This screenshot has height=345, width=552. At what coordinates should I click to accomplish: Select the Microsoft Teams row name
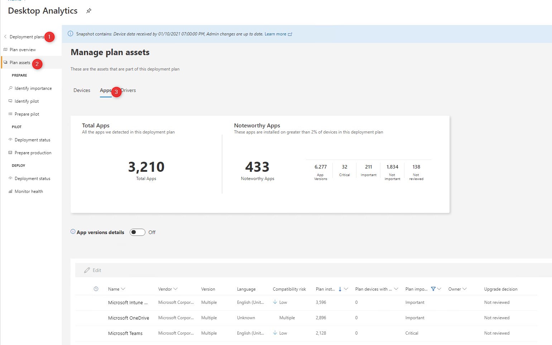(x=125, y=333)
